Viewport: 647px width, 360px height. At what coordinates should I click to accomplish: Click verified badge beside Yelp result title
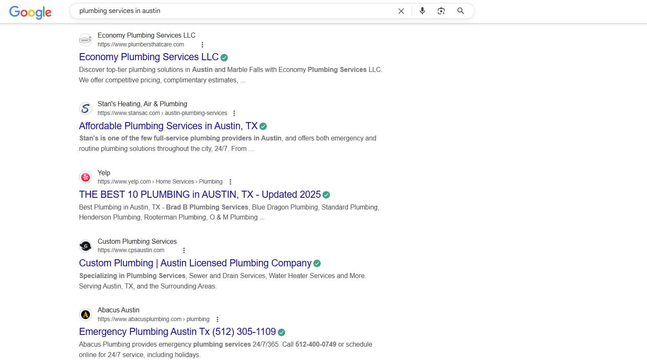[x=326, y=195]
